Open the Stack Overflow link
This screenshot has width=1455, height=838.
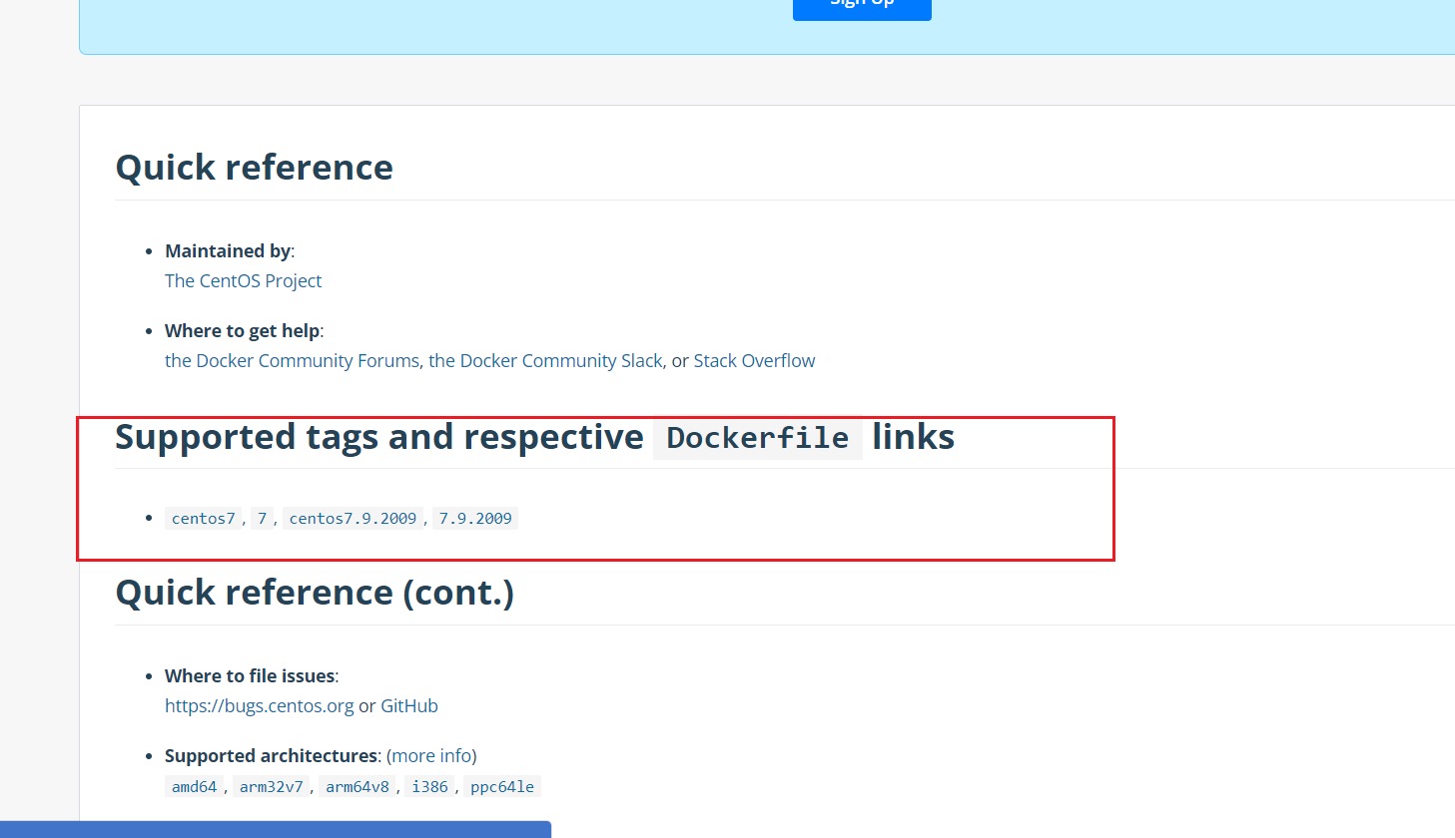tap(754, 361)
